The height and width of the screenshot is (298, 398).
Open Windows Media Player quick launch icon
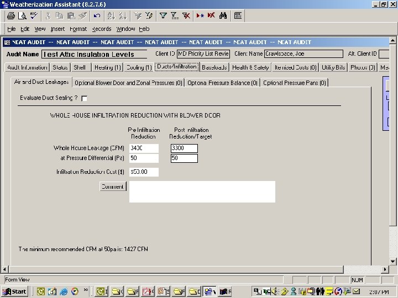[x=75, y=291]
